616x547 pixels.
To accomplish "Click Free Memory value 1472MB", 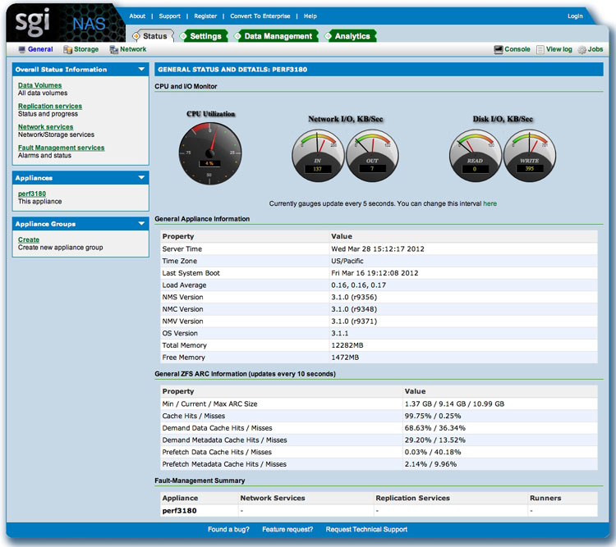I will 345,358.
